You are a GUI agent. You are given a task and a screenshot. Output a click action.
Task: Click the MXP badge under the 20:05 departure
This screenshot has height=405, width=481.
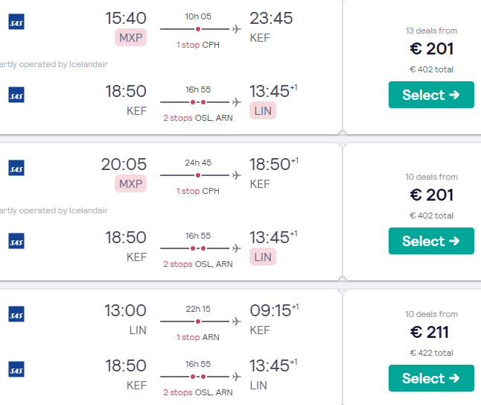tap(131, 183)
